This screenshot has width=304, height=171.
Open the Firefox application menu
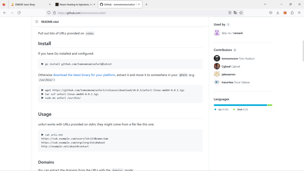(x=299, y=13)
